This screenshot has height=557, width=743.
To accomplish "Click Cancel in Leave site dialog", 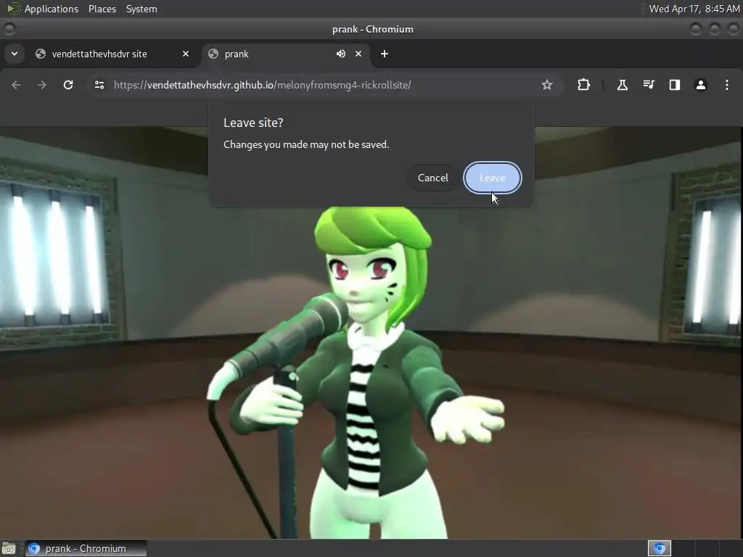I will [432, 178].
